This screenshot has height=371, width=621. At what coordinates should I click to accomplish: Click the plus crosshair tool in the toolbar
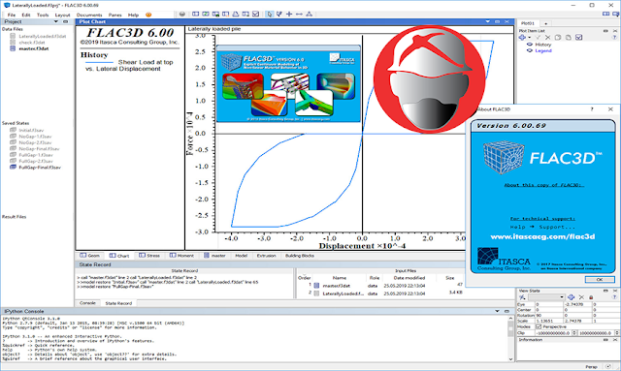tap(289, 14)
